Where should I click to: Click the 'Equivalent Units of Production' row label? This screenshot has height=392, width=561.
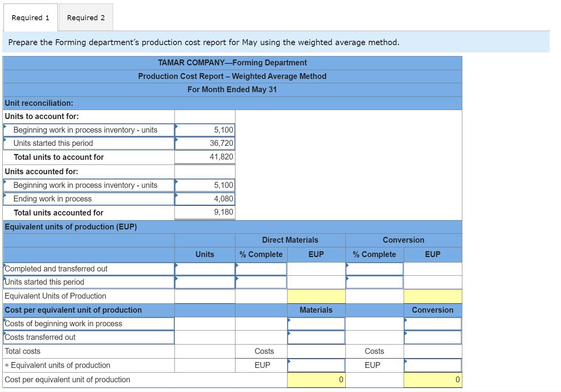pyautogui.click(x=55, y=296)
